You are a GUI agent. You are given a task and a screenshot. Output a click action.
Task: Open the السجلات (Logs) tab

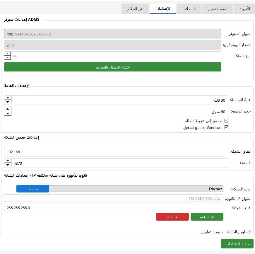click(189, 9)
